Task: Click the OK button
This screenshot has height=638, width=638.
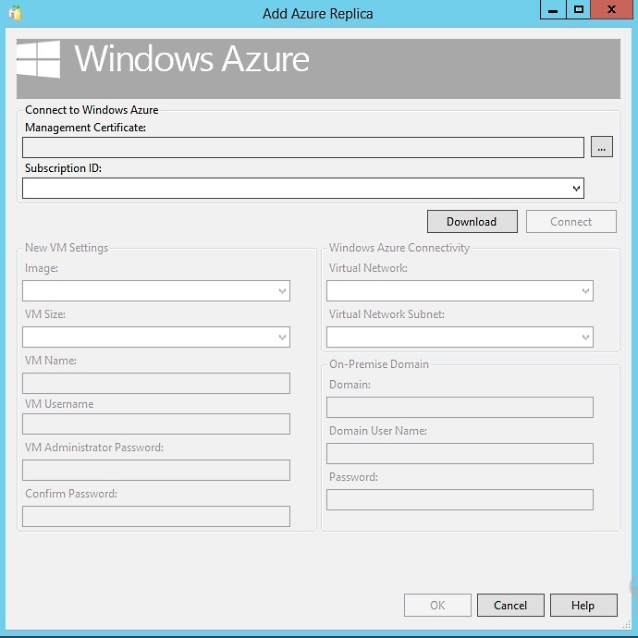Action: [x=437, y=606]
